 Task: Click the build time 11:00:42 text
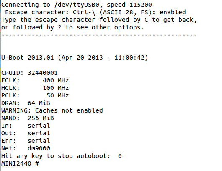129,58
